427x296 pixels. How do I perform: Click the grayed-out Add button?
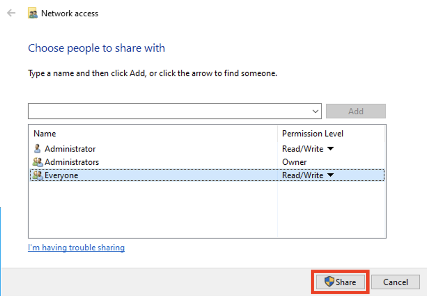356,111
